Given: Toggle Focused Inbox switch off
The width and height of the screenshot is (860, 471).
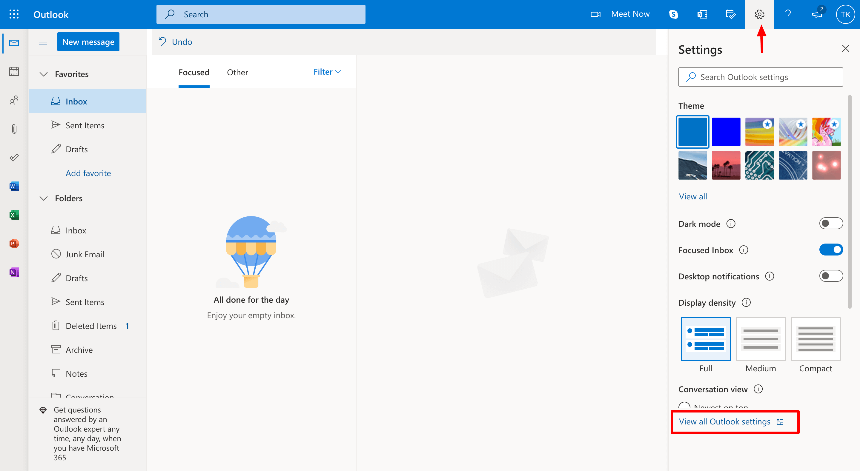Looking at the screenshot, I should [830, 250].
